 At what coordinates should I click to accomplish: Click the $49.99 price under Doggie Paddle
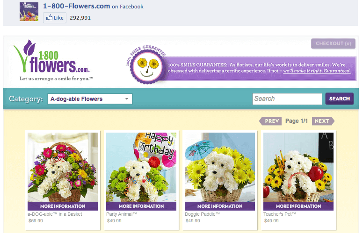click(193, 221)
